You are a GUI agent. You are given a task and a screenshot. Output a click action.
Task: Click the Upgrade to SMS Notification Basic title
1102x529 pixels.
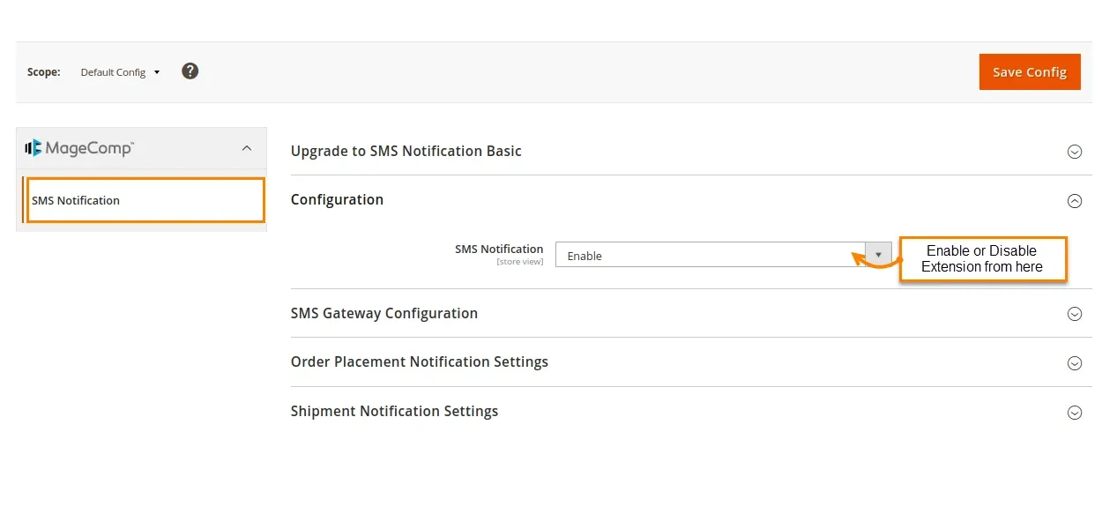click(x=406, y=151)
